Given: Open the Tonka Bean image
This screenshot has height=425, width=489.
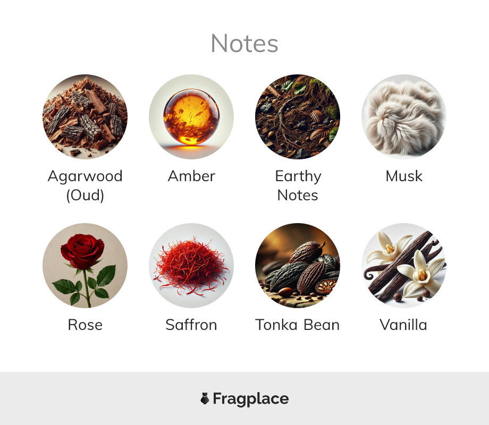Looking at the screenshot, I should (x=298, y=265).
